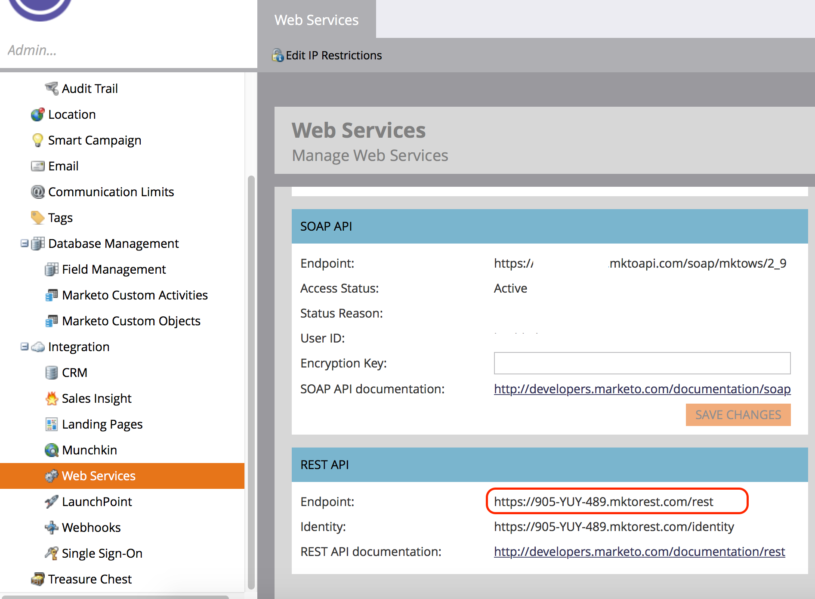Click the Communication Limits at-sign icon
815x599 pixels.
(x=38, y=192)
